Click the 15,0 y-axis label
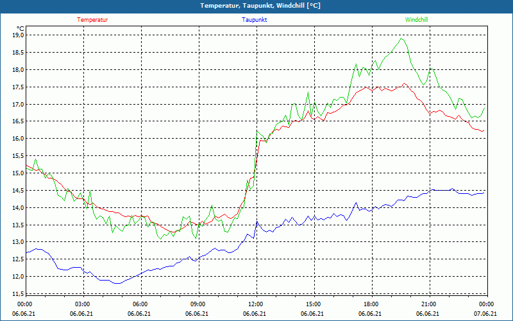Screen dimensions: 513x321 19,173
